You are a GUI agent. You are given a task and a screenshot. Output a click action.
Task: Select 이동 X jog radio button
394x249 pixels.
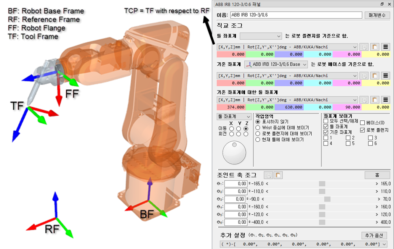(x=231, y=129)
